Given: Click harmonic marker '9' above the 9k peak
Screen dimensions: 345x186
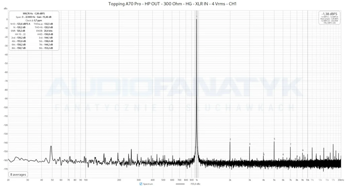Looking at the screenshot, I should pos(303,151).
